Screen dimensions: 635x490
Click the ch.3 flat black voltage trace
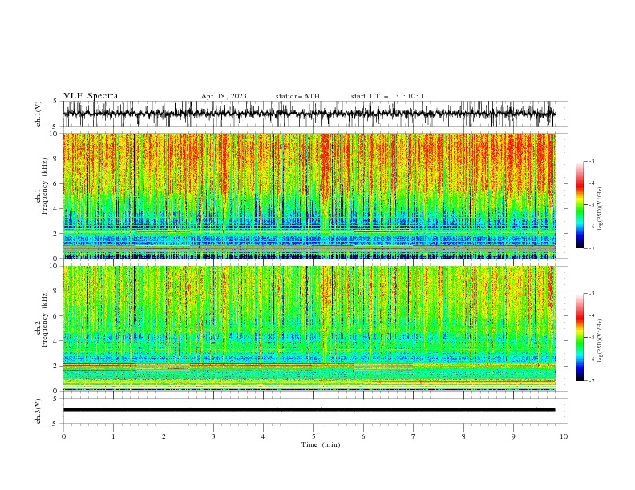point(309,410)
